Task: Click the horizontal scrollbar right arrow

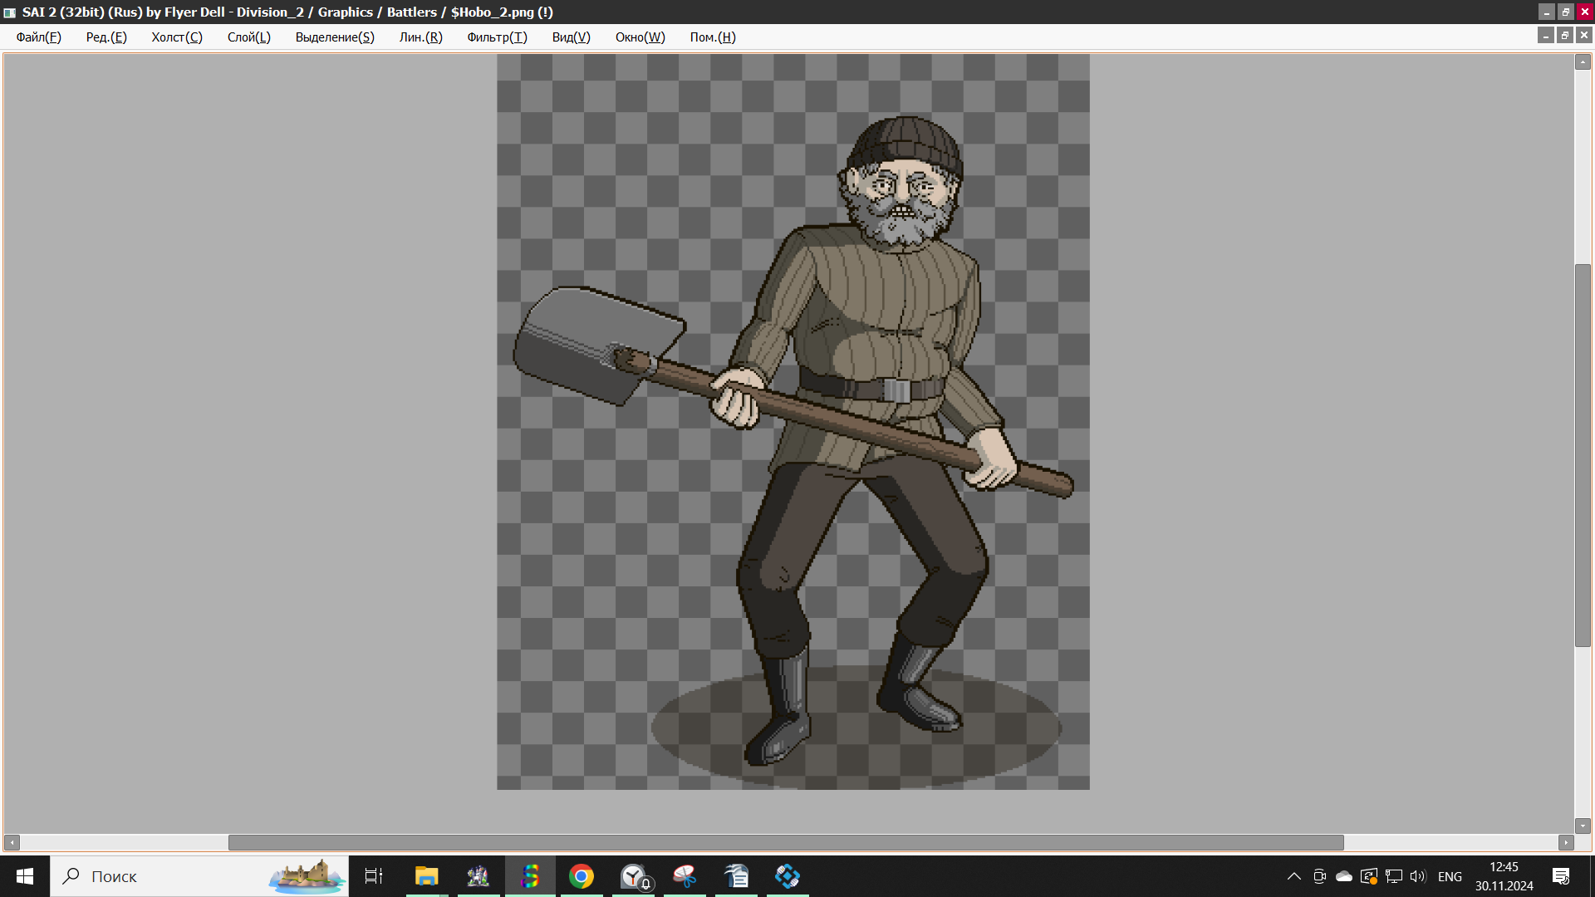Action: click(x=1566, y=842)
